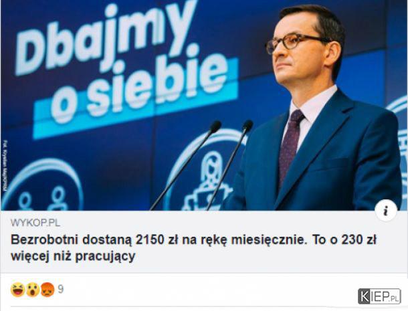Screen dimensions: 408x311
Task: Click the right microphone in the photo
Action: 230,165
